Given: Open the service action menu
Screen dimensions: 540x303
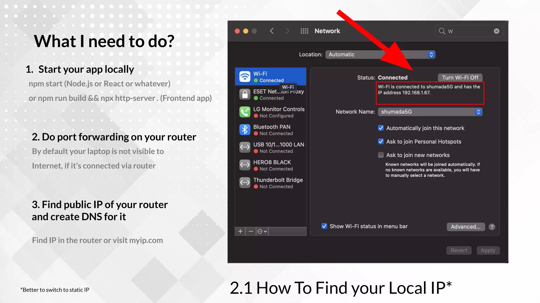Looking at the screenshot, I should click(262, 231).
